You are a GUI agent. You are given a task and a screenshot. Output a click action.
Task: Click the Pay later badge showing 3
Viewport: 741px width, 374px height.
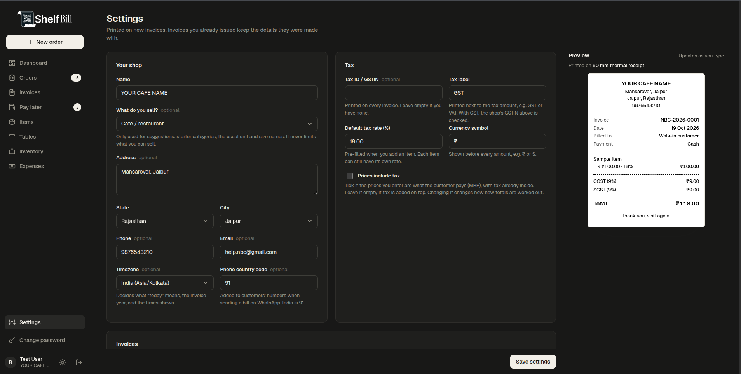(x=77, y=107)
